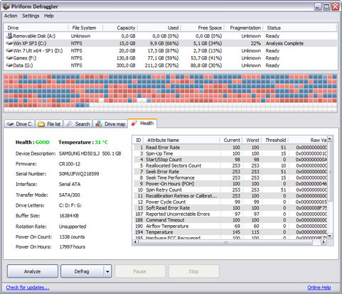Click scroll down arrow of SMART attribute list
Viewport: 342px width, 294px height.
(x=330, y=236)
